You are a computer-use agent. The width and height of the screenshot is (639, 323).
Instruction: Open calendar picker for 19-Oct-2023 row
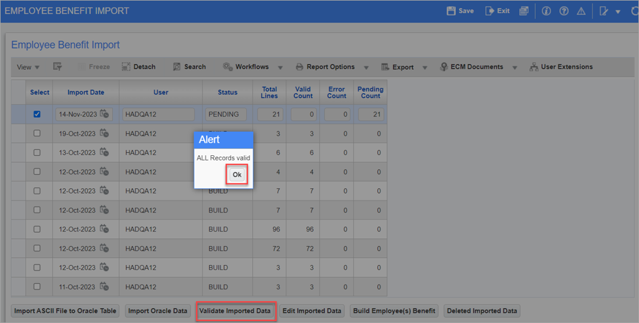[x=105, y=133]
